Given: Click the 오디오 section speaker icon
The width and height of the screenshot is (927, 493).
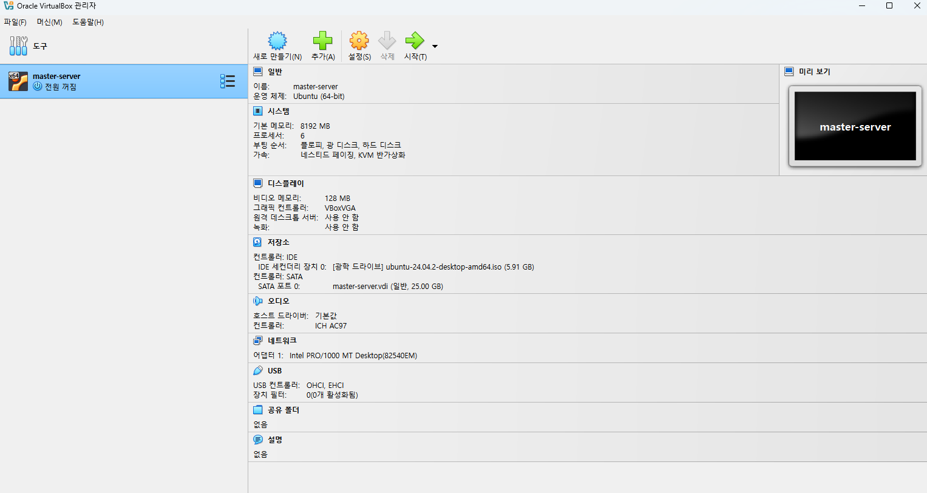Looking at the screenshot, I should click(x=258, y=301).
